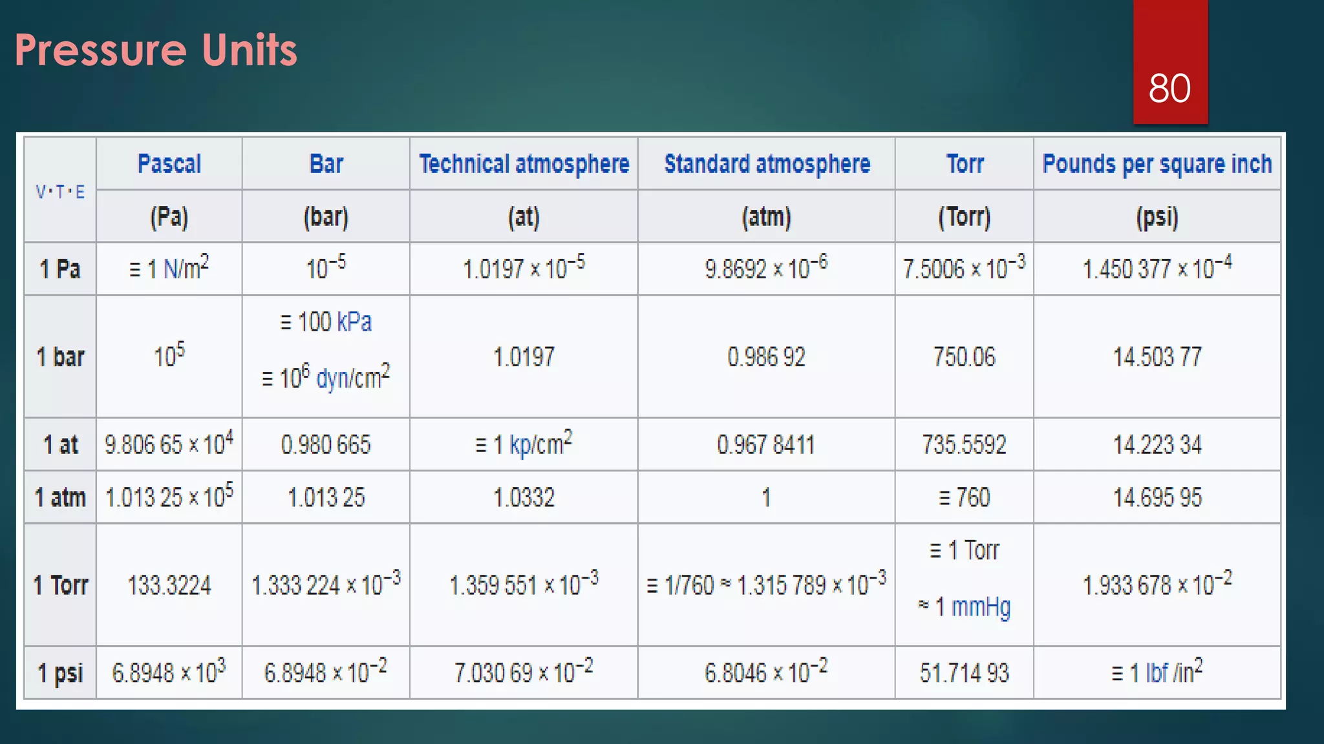This screenshot has width=1324, height=744.
Task: Select value 7.5006 × 10⁻³
Action: point(965,267)
